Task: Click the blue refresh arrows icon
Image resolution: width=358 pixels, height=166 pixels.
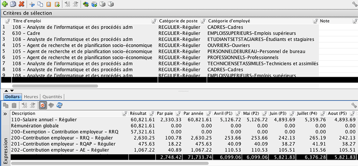Action: [x=60, y=105]
